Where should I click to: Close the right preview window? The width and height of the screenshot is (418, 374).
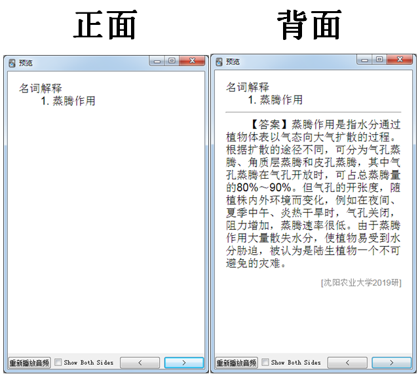pyautogui.click(x=400, y=60)
